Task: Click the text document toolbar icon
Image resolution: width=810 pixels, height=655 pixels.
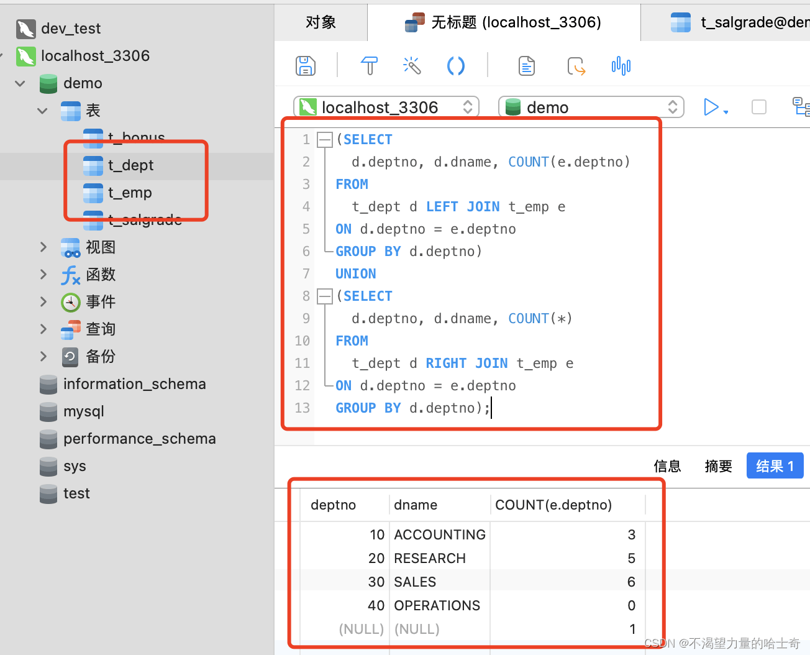Action: pyautogui.click(x=527, y=66)
